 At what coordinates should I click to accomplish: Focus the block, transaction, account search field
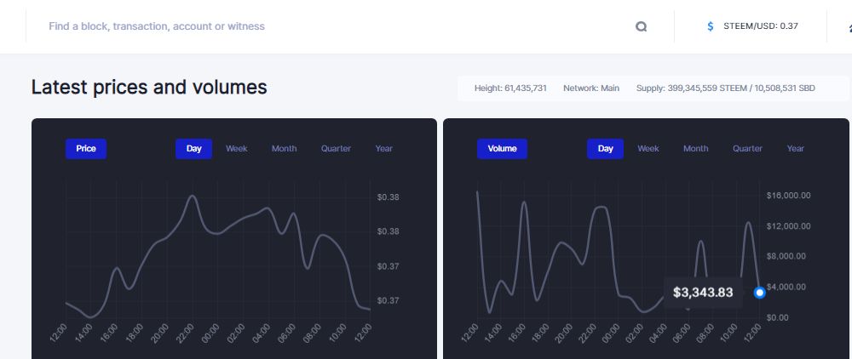point(337,26)
